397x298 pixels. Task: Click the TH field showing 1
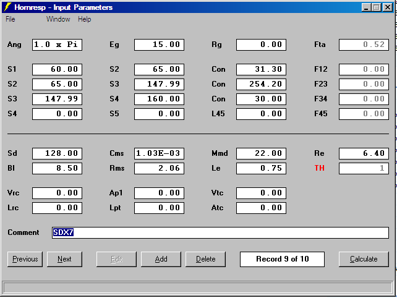364,168
